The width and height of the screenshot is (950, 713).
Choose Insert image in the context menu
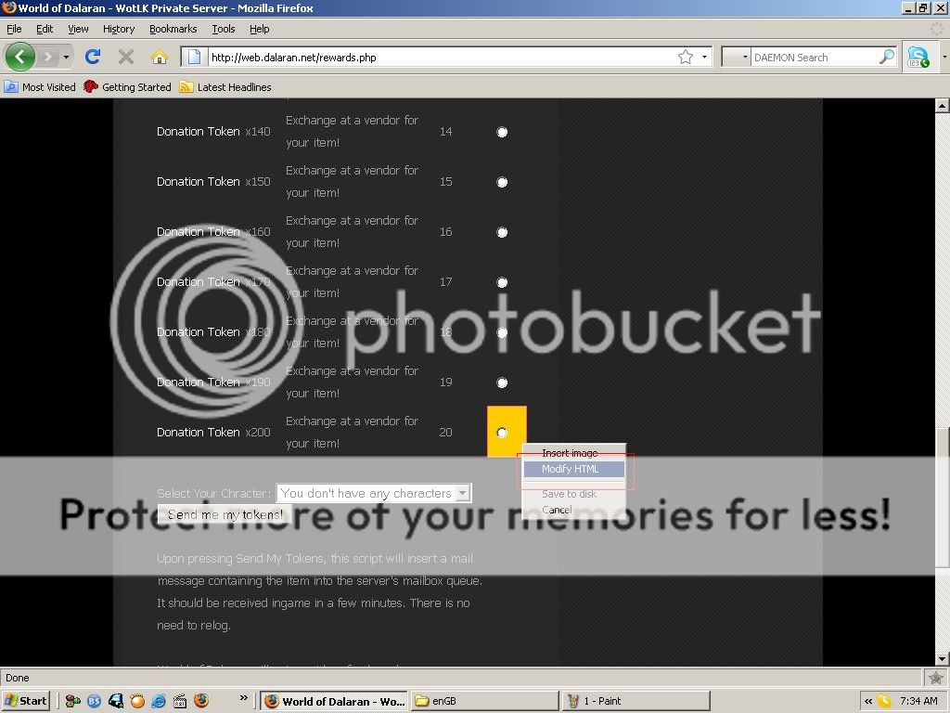(574, 453)
